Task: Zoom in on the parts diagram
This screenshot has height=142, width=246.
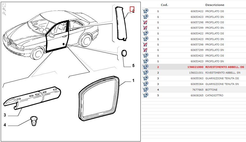Action: [x=4, y=9]
